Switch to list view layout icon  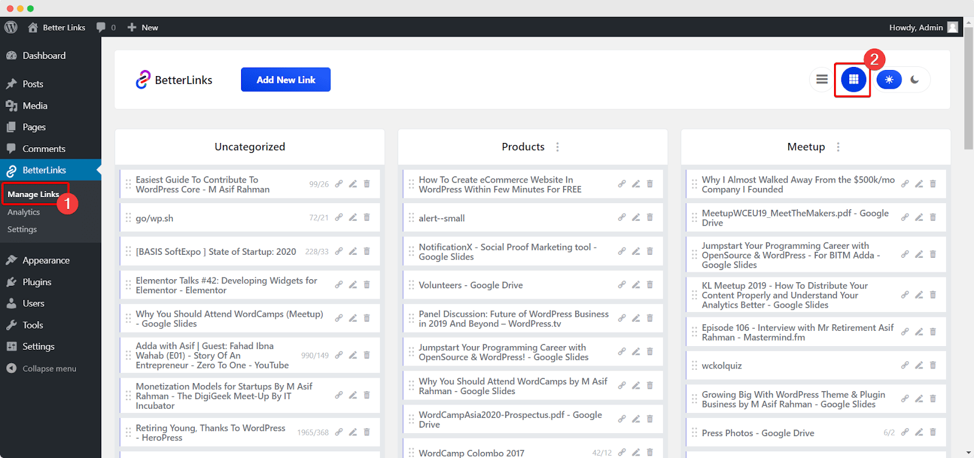[x=822, y=80]
